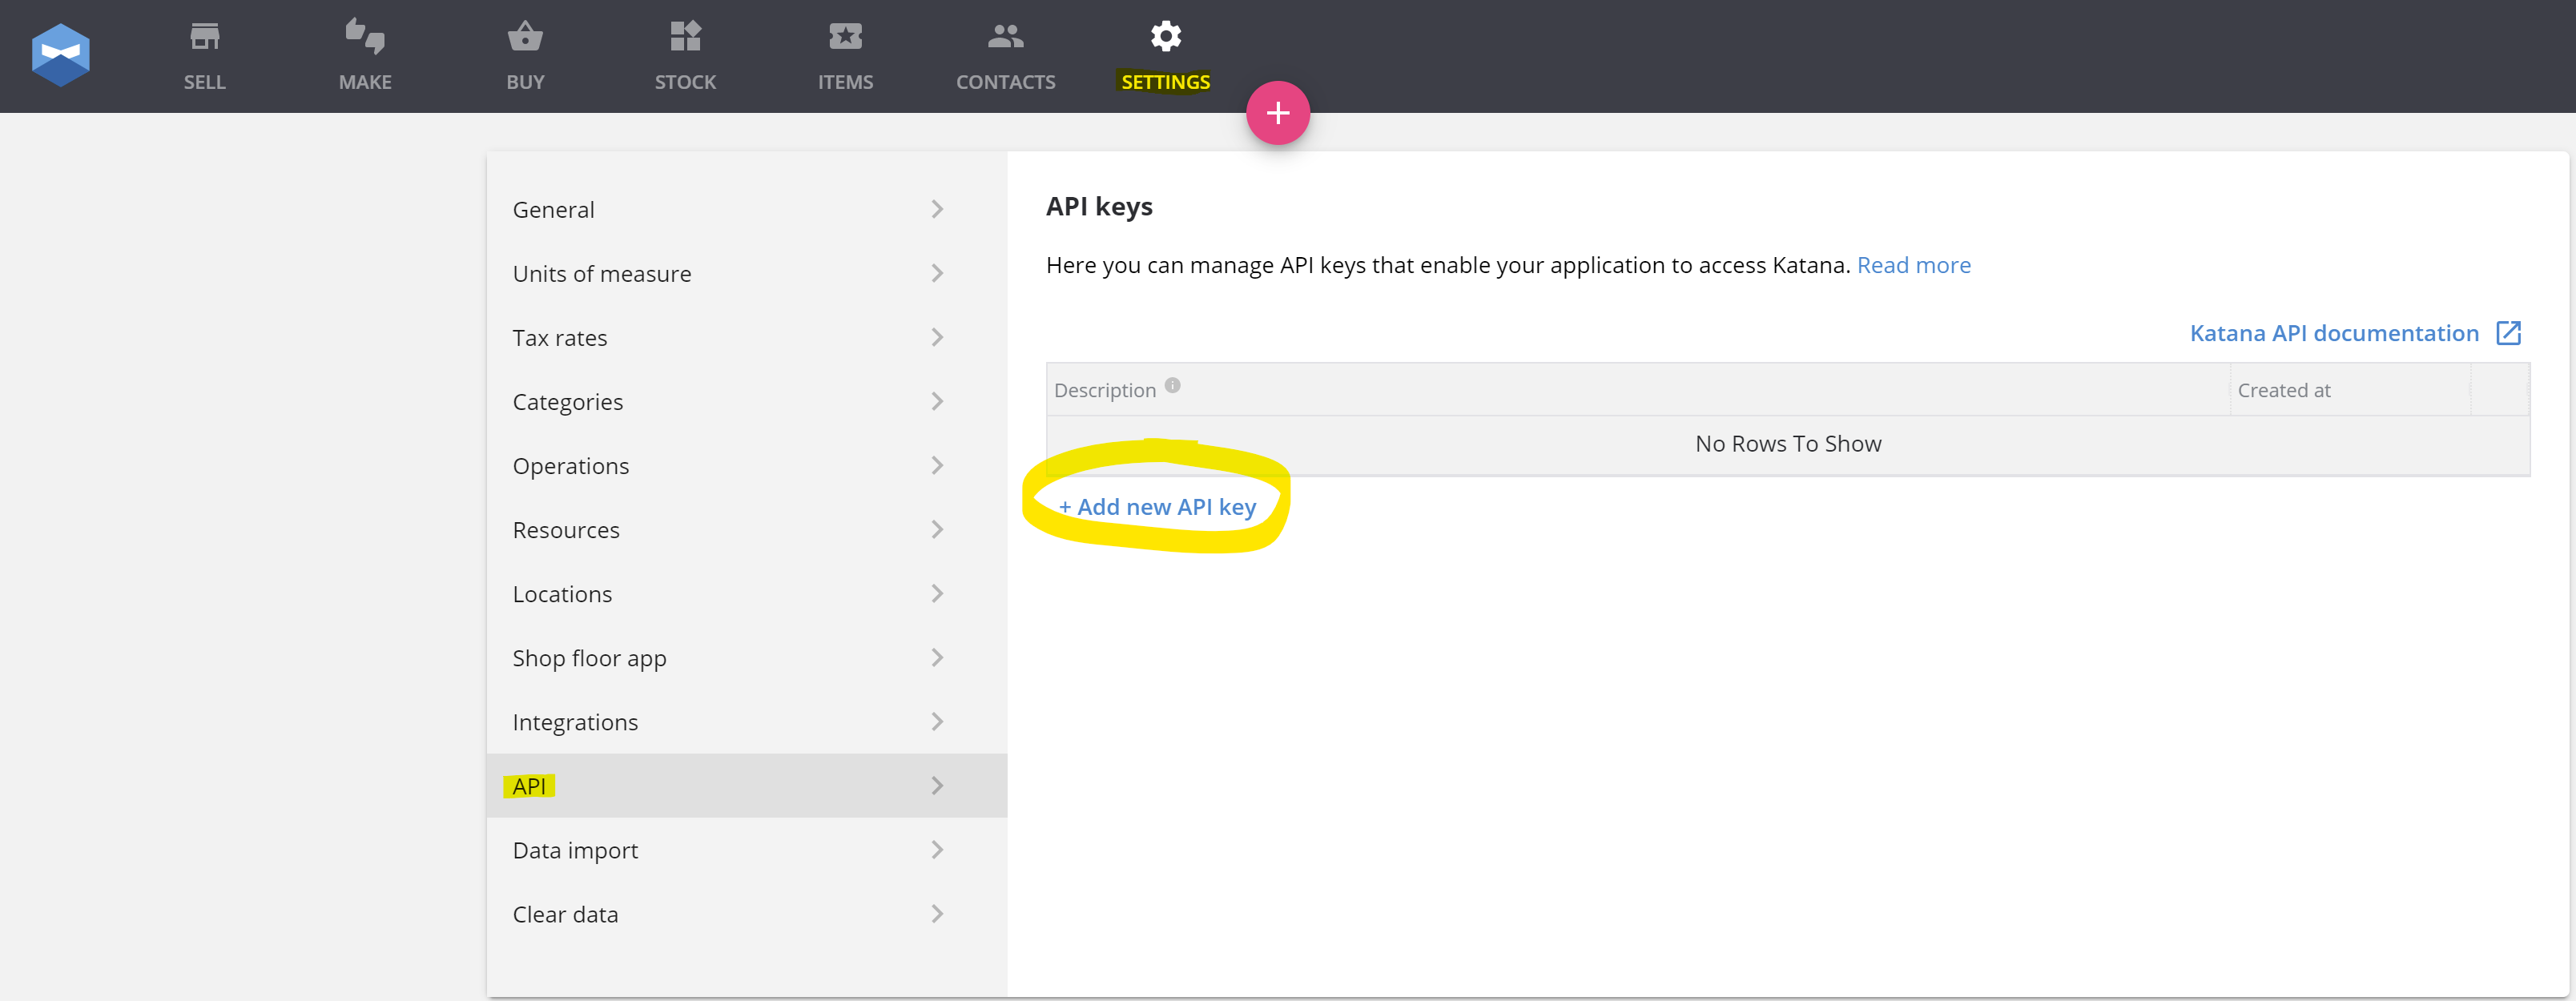Expand the Integrations chevron
The height and width of the screenshot is (1001, 2576).
[x=937, y=721]
